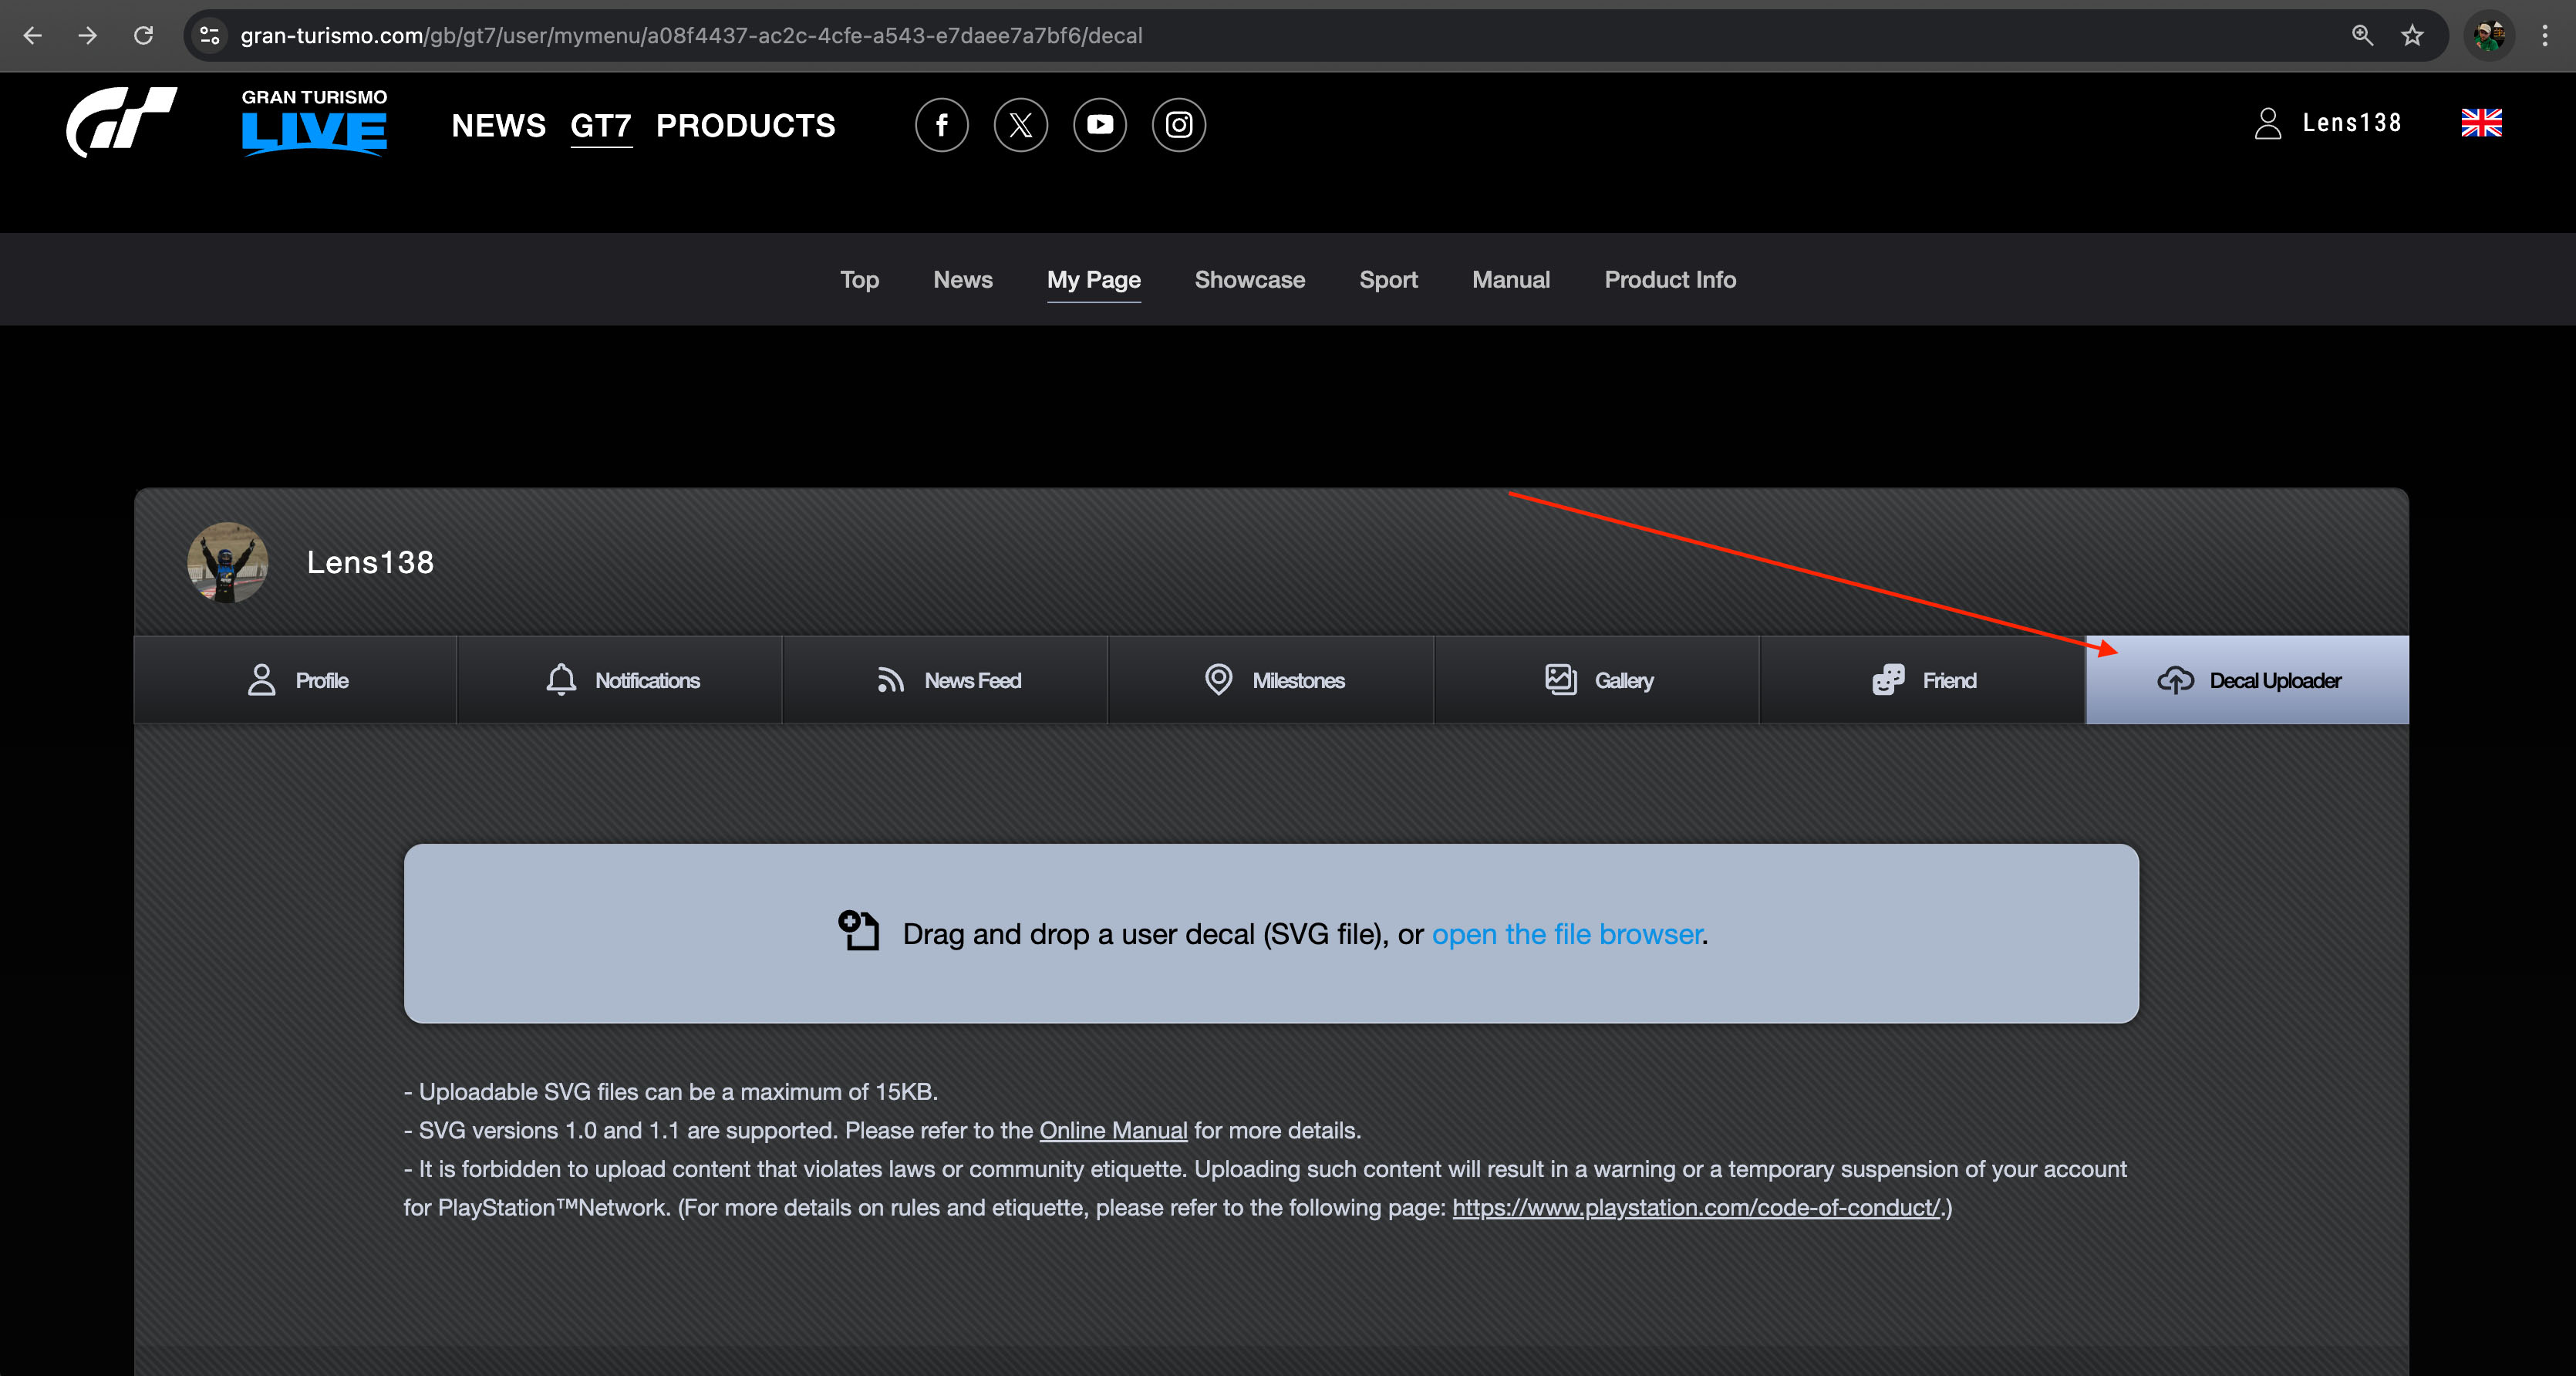
Task: Bookmark this page with the star icon
Action: 2412,36
